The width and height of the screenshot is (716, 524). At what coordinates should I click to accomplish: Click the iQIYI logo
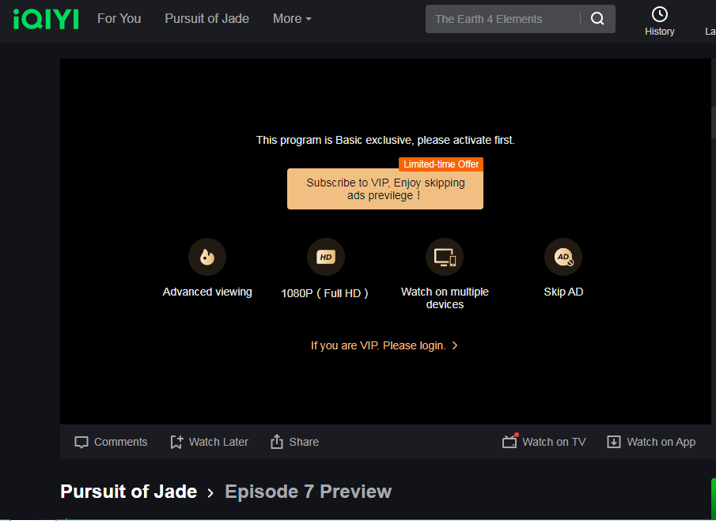(46, 19)
